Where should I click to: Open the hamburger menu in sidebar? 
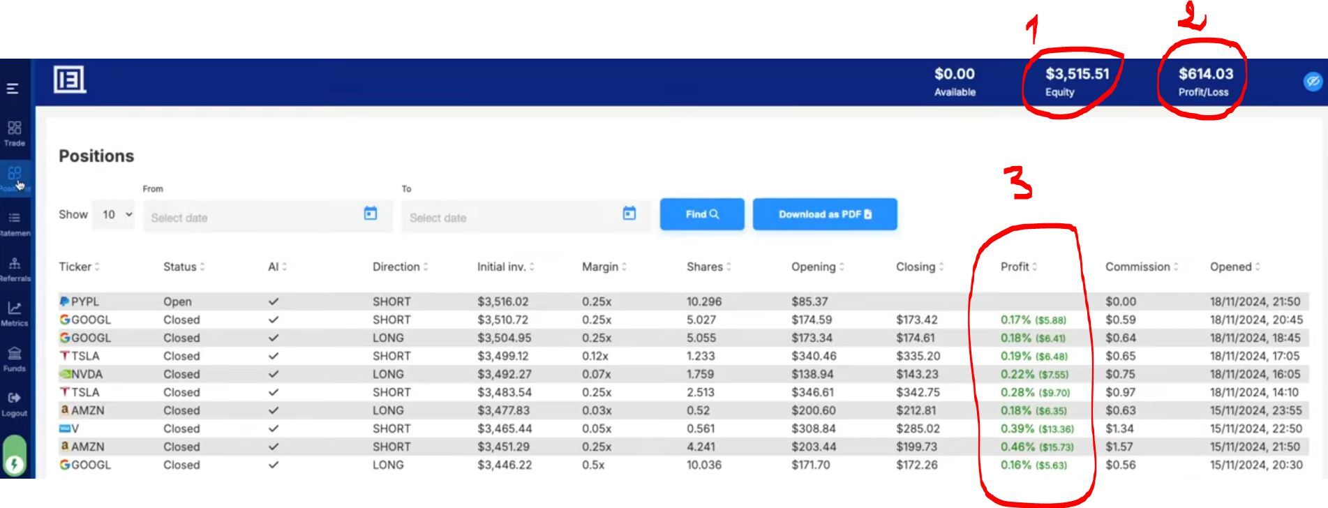[13, 89]
